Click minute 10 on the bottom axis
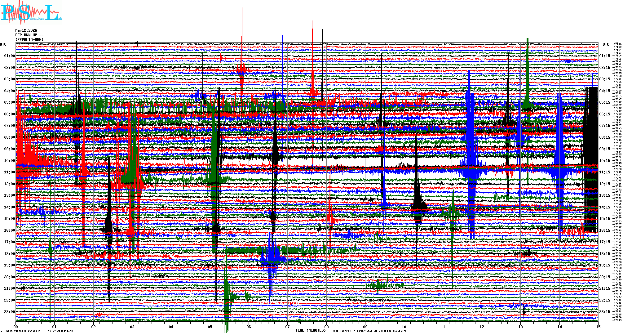This screenshot has height=335, width=623. (404, 327)
